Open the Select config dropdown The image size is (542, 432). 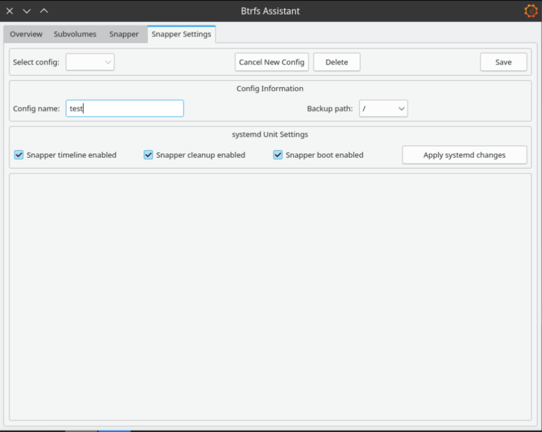coord(90,62)
